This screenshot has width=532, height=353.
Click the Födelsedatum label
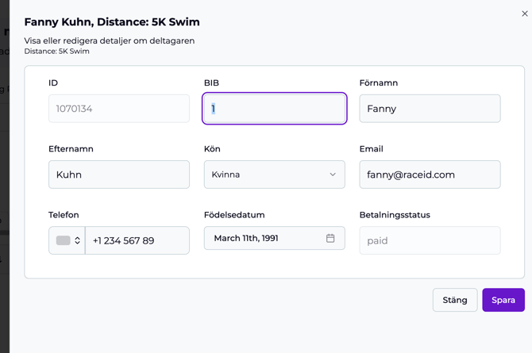click(x=234, y=215)
